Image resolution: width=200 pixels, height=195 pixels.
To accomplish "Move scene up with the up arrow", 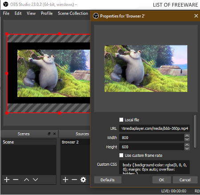I will pos(27,179).
